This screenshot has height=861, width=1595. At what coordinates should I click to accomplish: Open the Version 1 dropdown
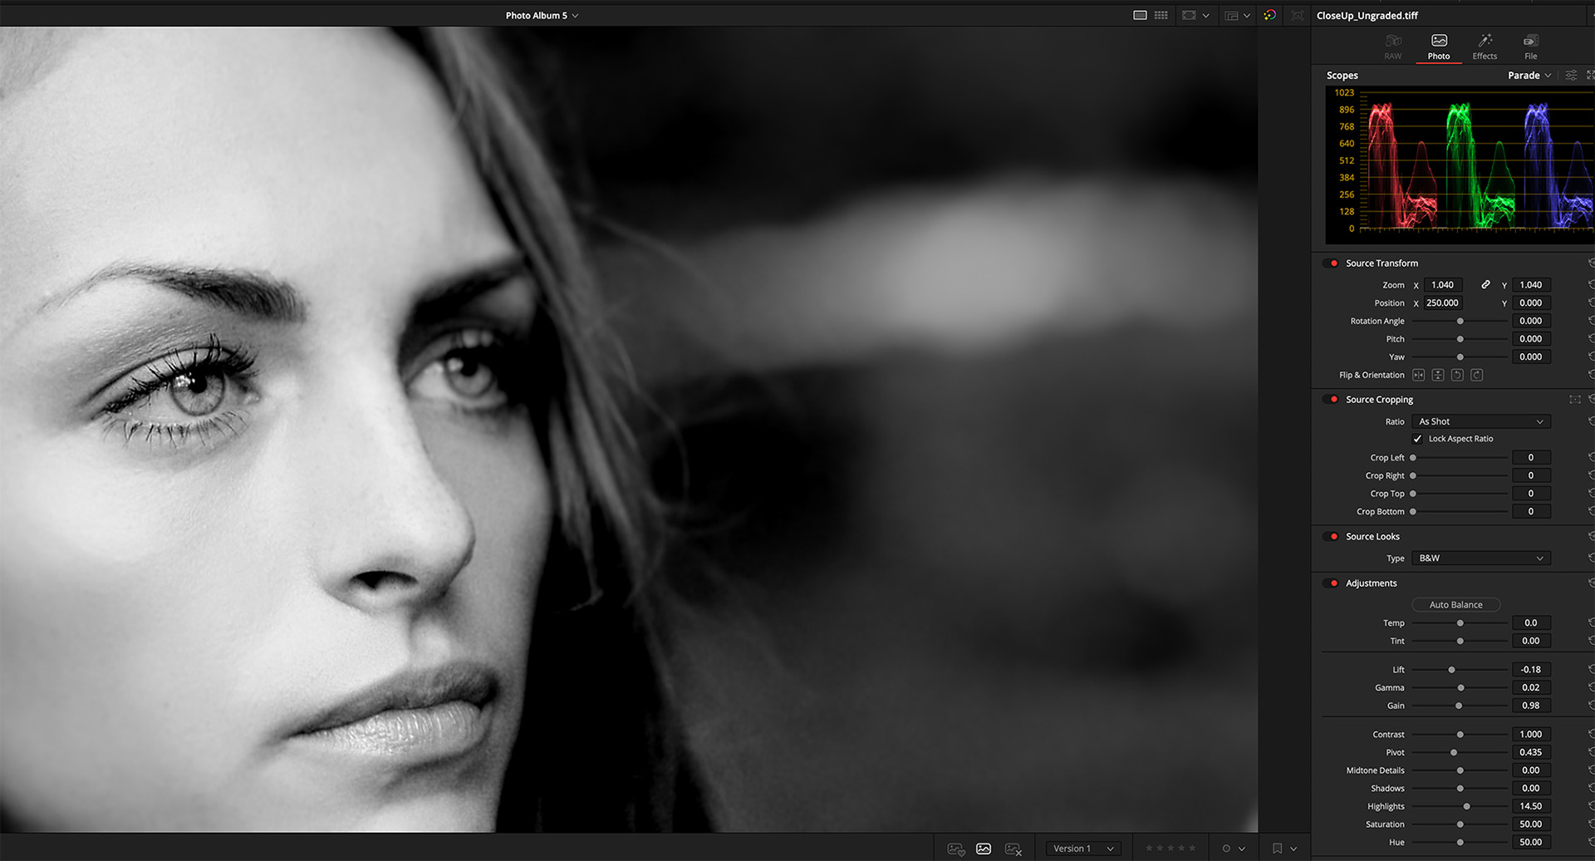coord(1083,849)
